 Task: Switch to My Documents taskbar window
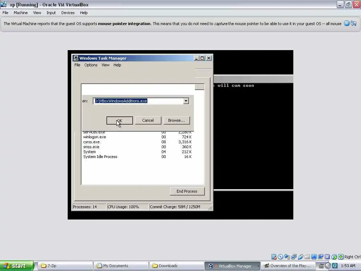(121, 266)
